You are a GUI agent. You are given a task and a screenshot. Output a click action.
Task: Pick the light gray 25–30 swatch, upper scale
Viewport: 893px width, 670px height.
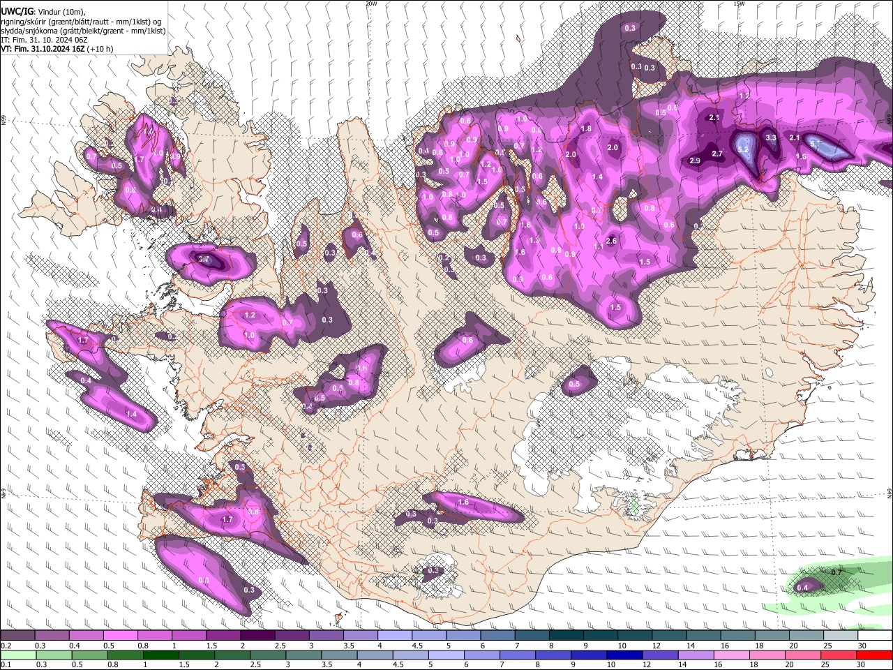point(841,636)
